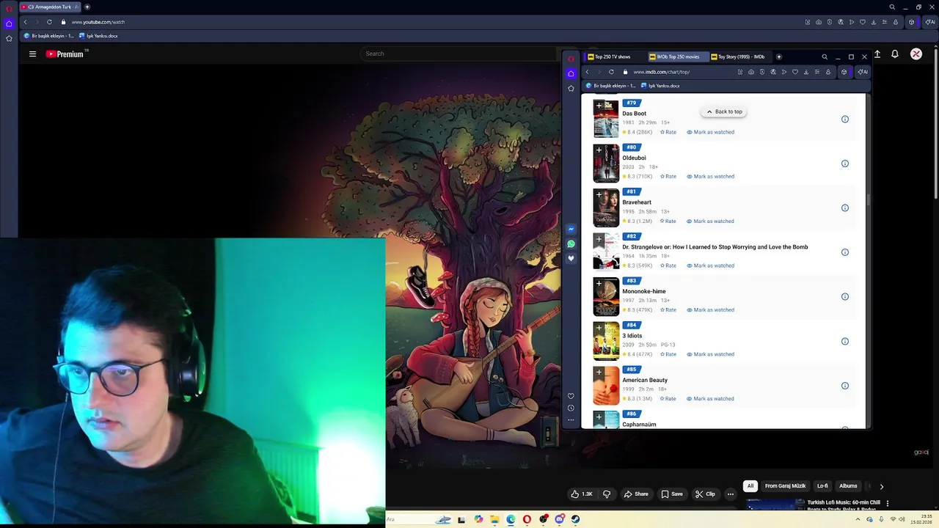Search tabs in the IMDb browser window
The width and height of the screenshot is (939, 528).
click(x=825, y=56)
